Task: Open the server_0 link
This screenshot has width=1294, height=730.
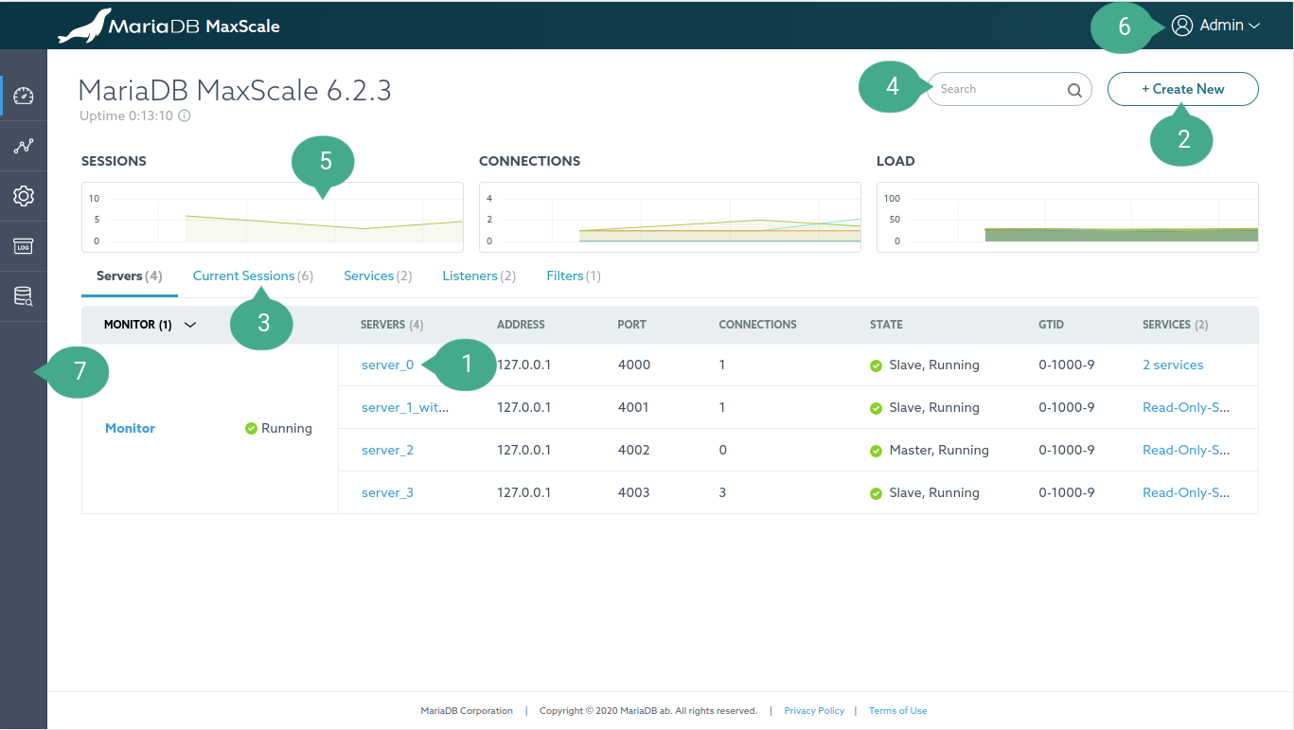Action: (x=387, y=365)
